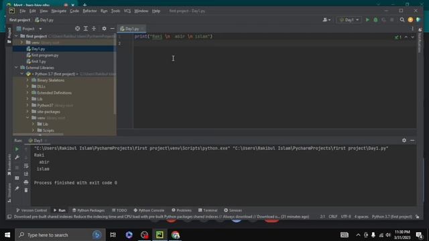Open the Navigate menu
This screenshot has height=241, width=429.
59,11
